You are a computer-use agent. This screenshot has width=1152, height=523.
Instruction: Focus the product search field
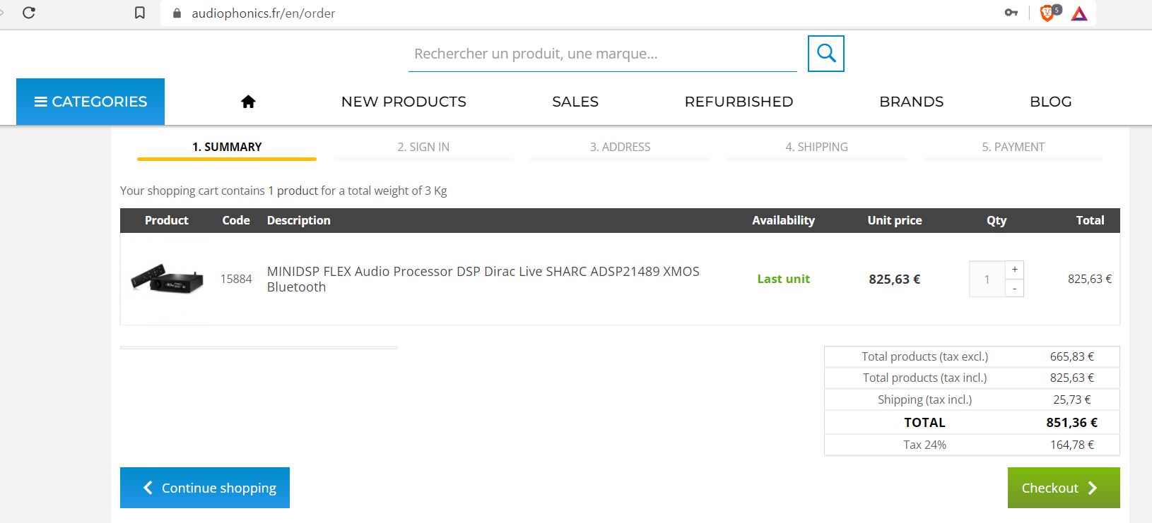pos(602,54)
